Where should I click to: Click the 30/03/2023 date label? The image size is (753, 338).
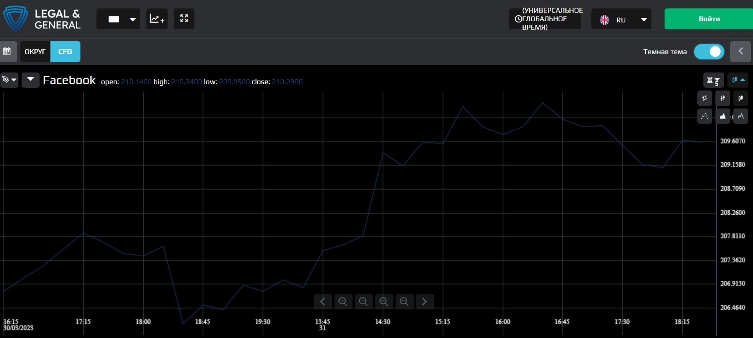tap(18, 328)
